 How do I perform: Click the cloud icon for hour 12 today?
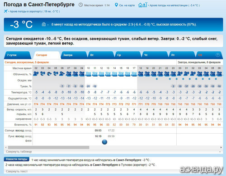tap(101, 74)
